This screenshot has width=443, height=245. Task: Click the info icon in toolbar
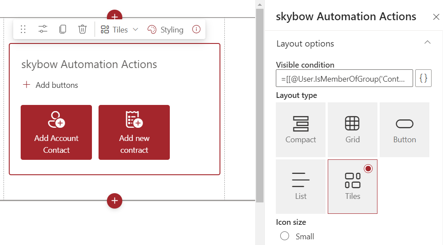point(196,29)
